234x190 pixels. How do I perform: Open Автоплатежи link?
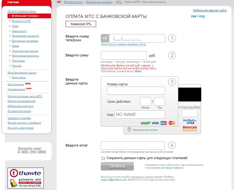[x=16, y=84]
